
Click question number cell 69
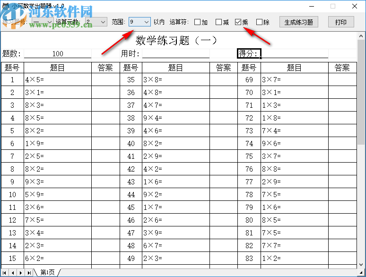click(249, 79)
